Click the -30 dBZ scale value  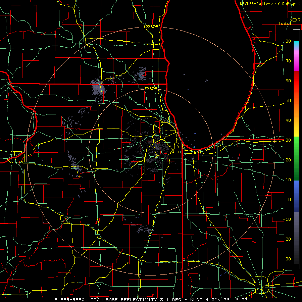point(287,259)
